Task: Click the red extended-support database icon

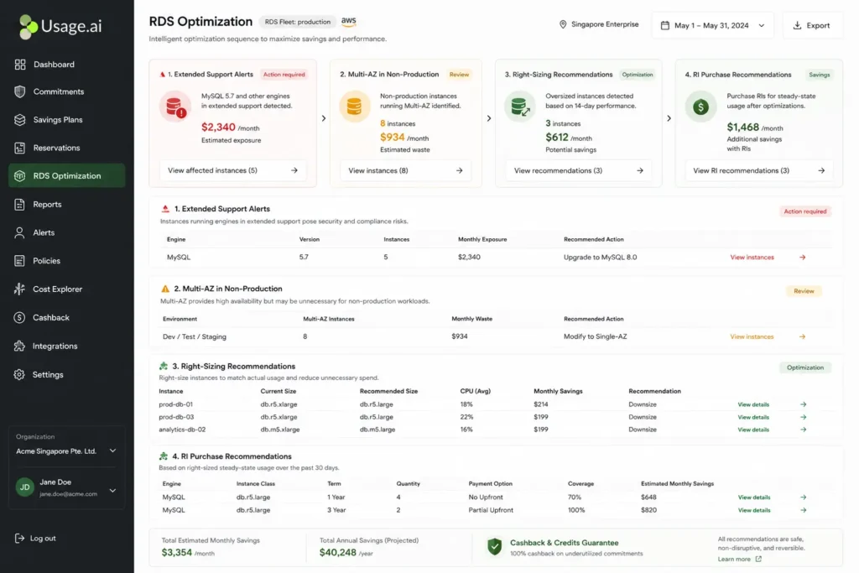Action: (175, 106)
